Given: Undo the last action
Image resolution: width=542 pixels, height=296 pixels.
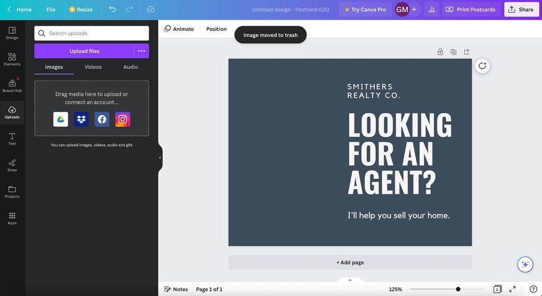Looking at the screenshot, I should pos(112,9).
